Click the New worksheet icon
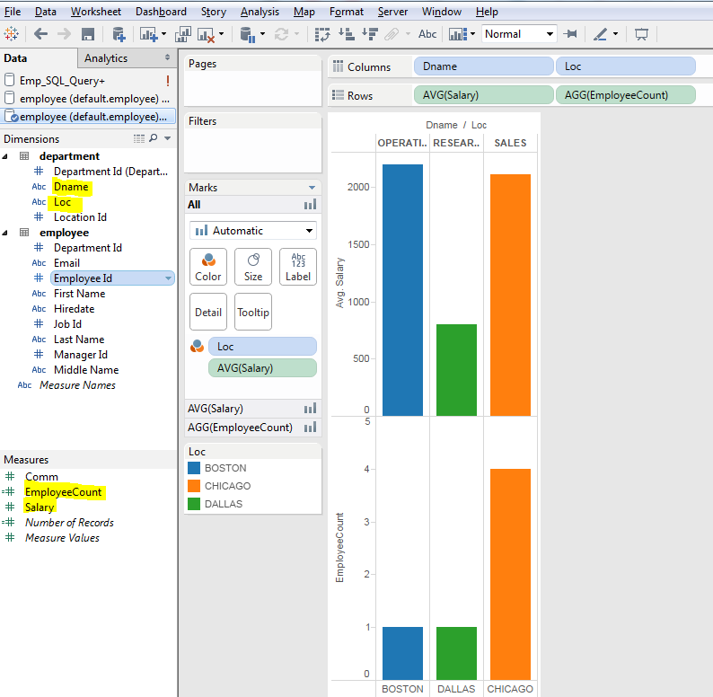 149,34
